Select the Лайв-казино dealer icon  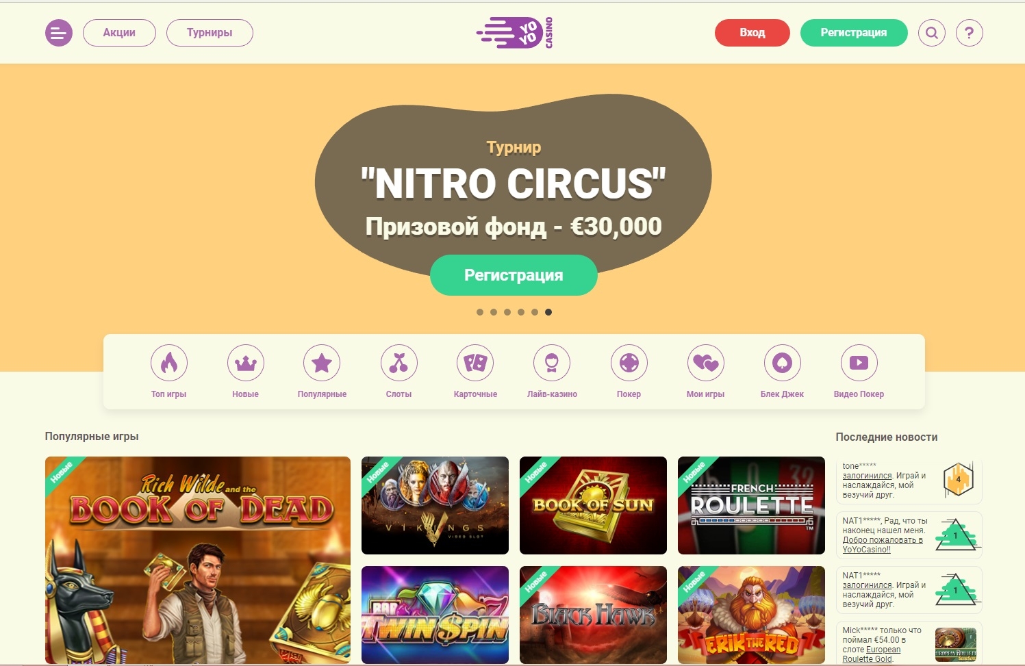tap(552, 363)
